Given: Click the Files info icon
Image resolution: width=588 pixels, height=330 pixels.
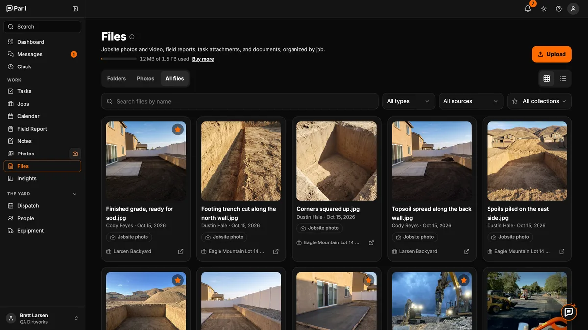Looking at the screenshot, I should 132,37.
